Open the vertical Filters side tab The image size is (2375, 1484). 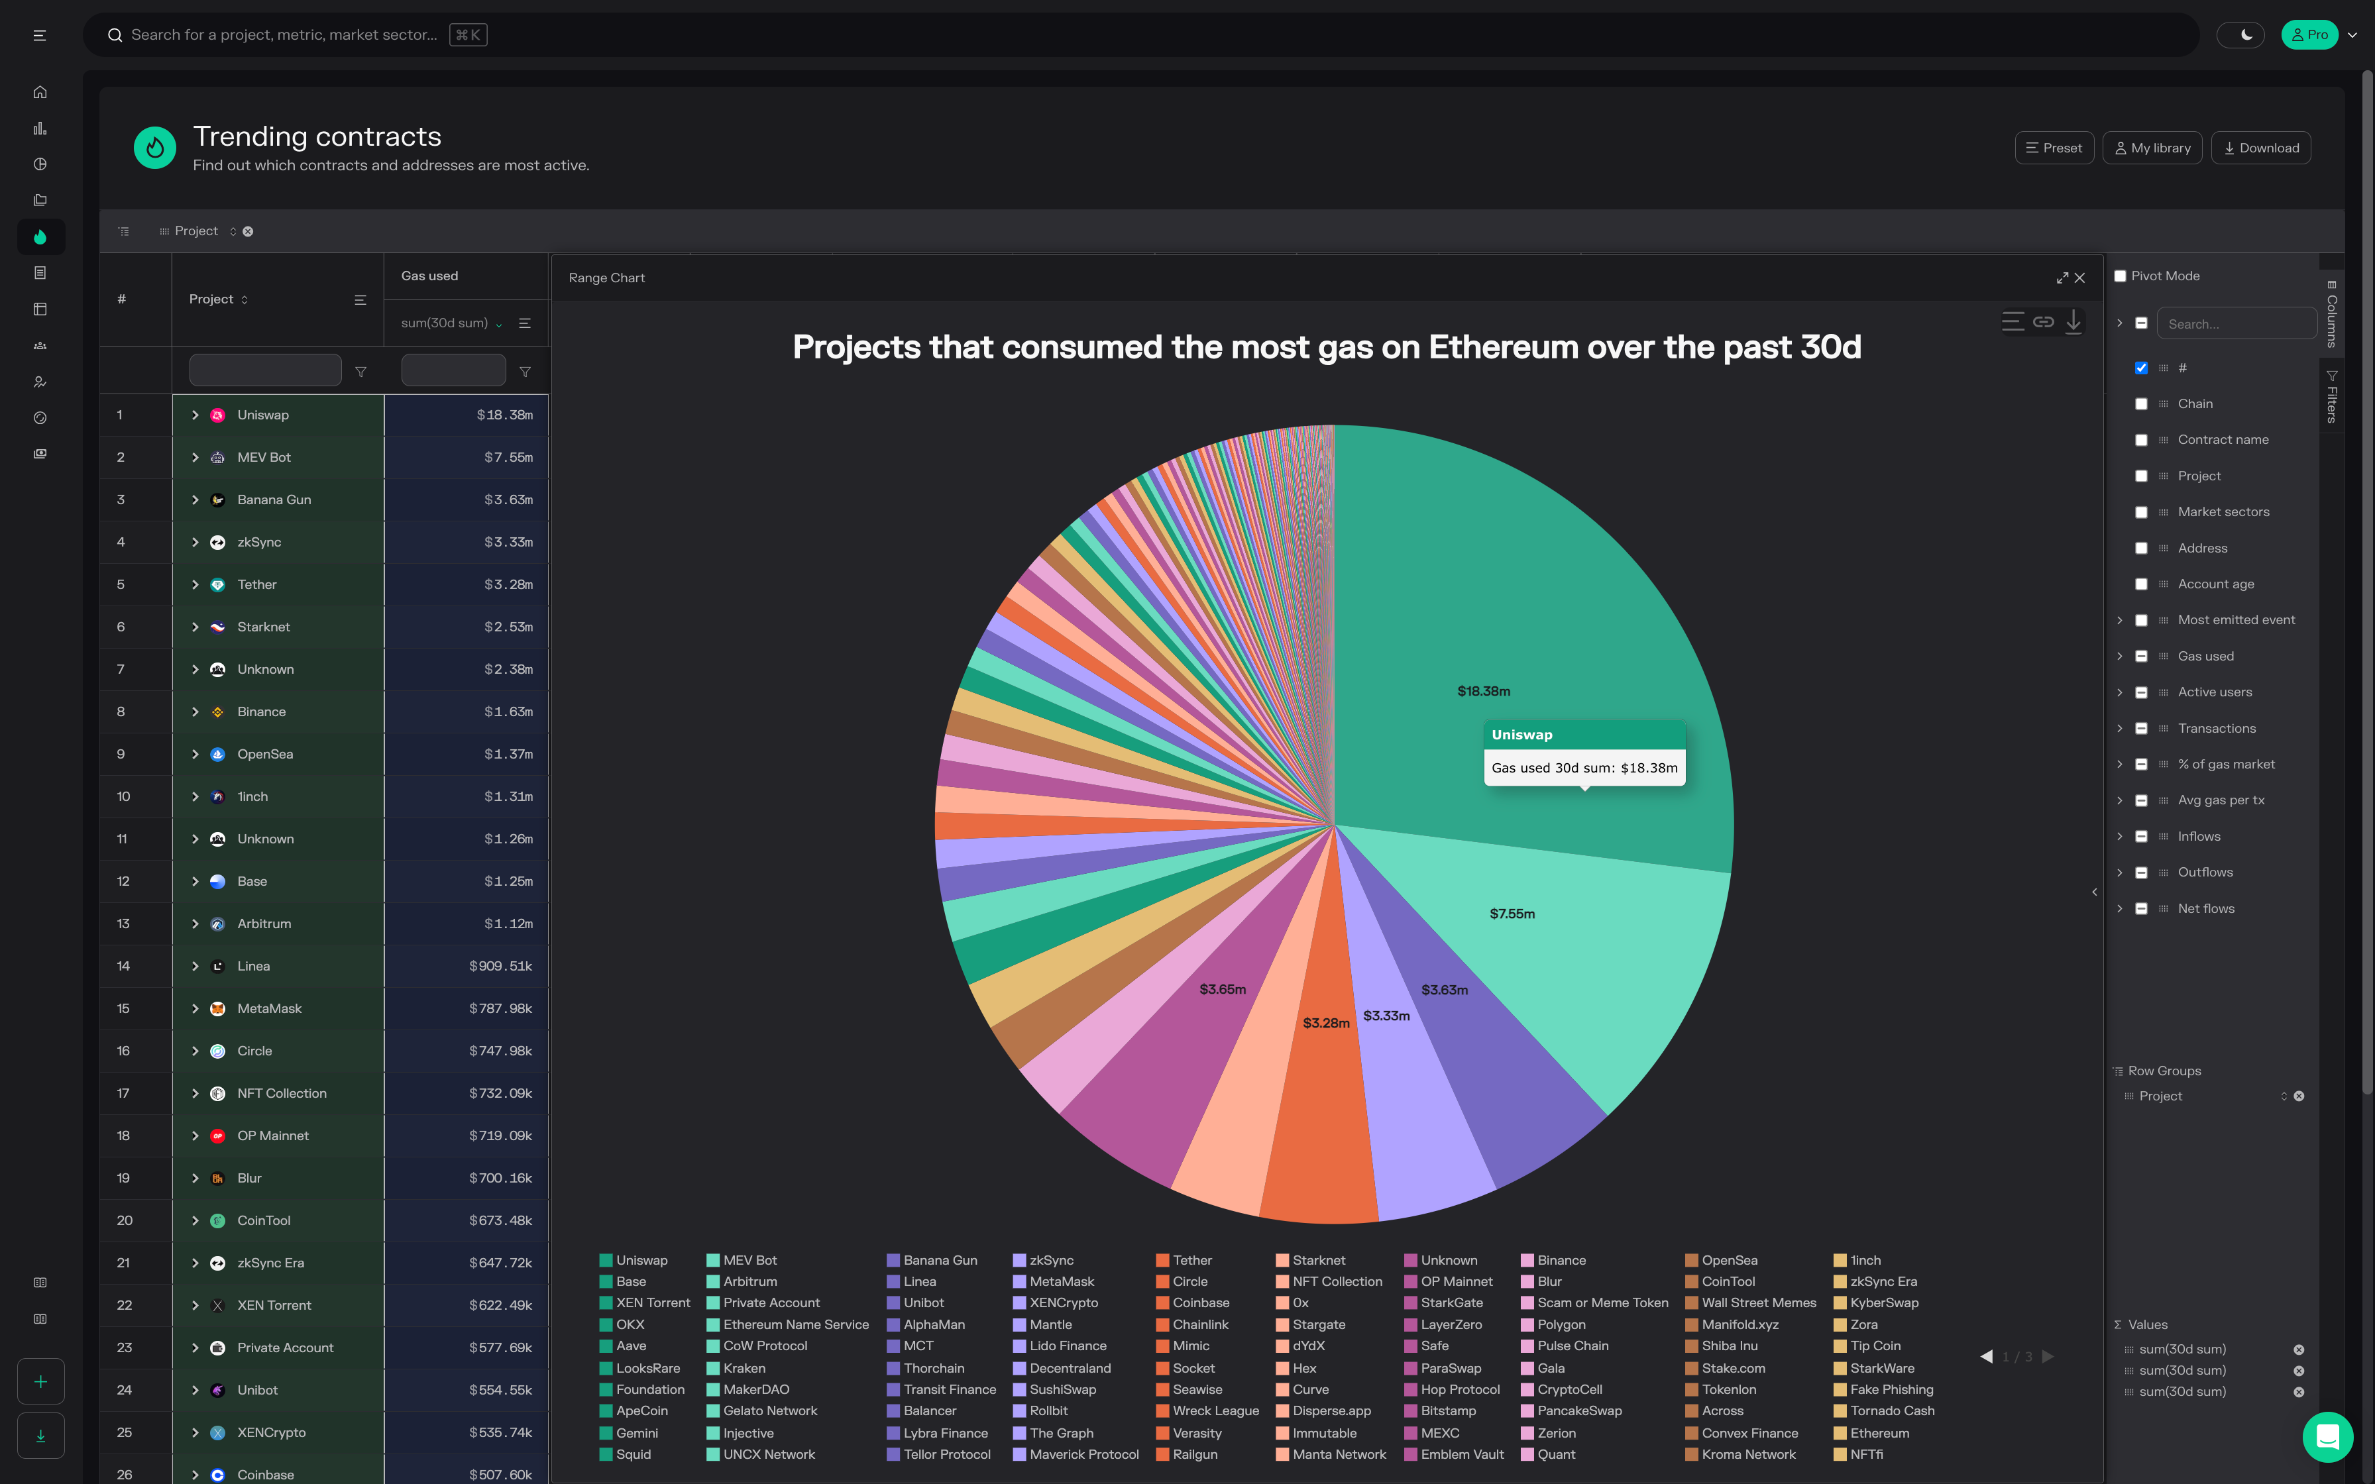pyautogui.click(x=2332, y=397)
